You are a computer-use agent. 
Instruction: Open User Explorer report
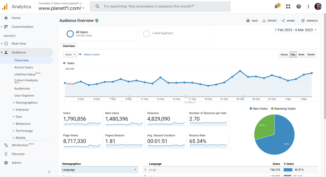[x=24, y=95]
